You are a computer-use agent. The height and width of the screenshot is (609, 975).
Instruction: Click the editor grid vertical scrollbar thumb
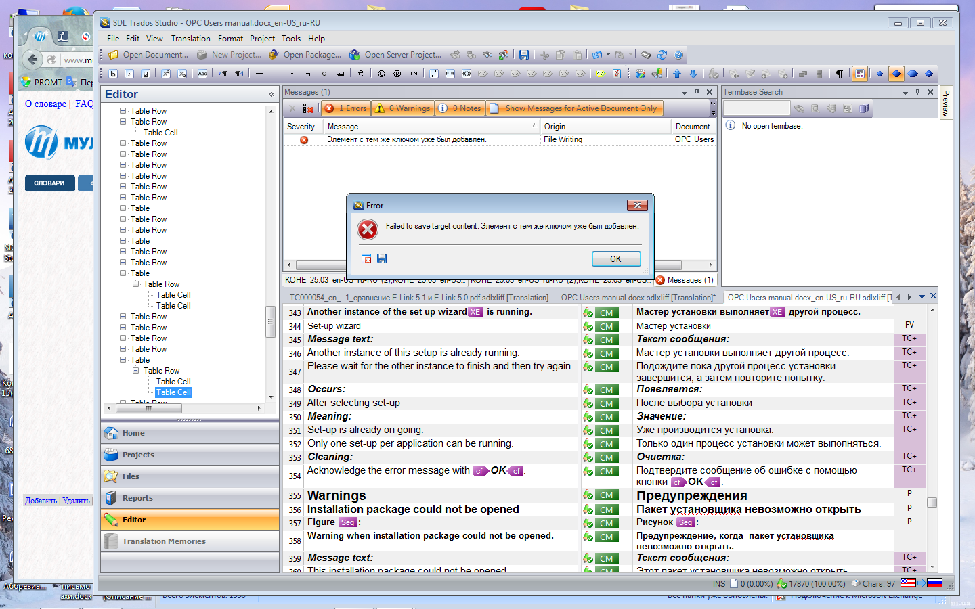click(932, 502)
